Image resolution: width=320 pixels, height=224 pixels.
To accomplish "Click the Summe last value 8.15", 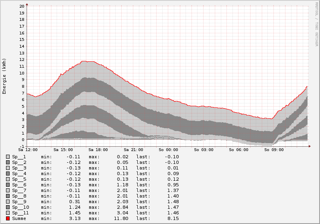I will (x=173, y=218).
